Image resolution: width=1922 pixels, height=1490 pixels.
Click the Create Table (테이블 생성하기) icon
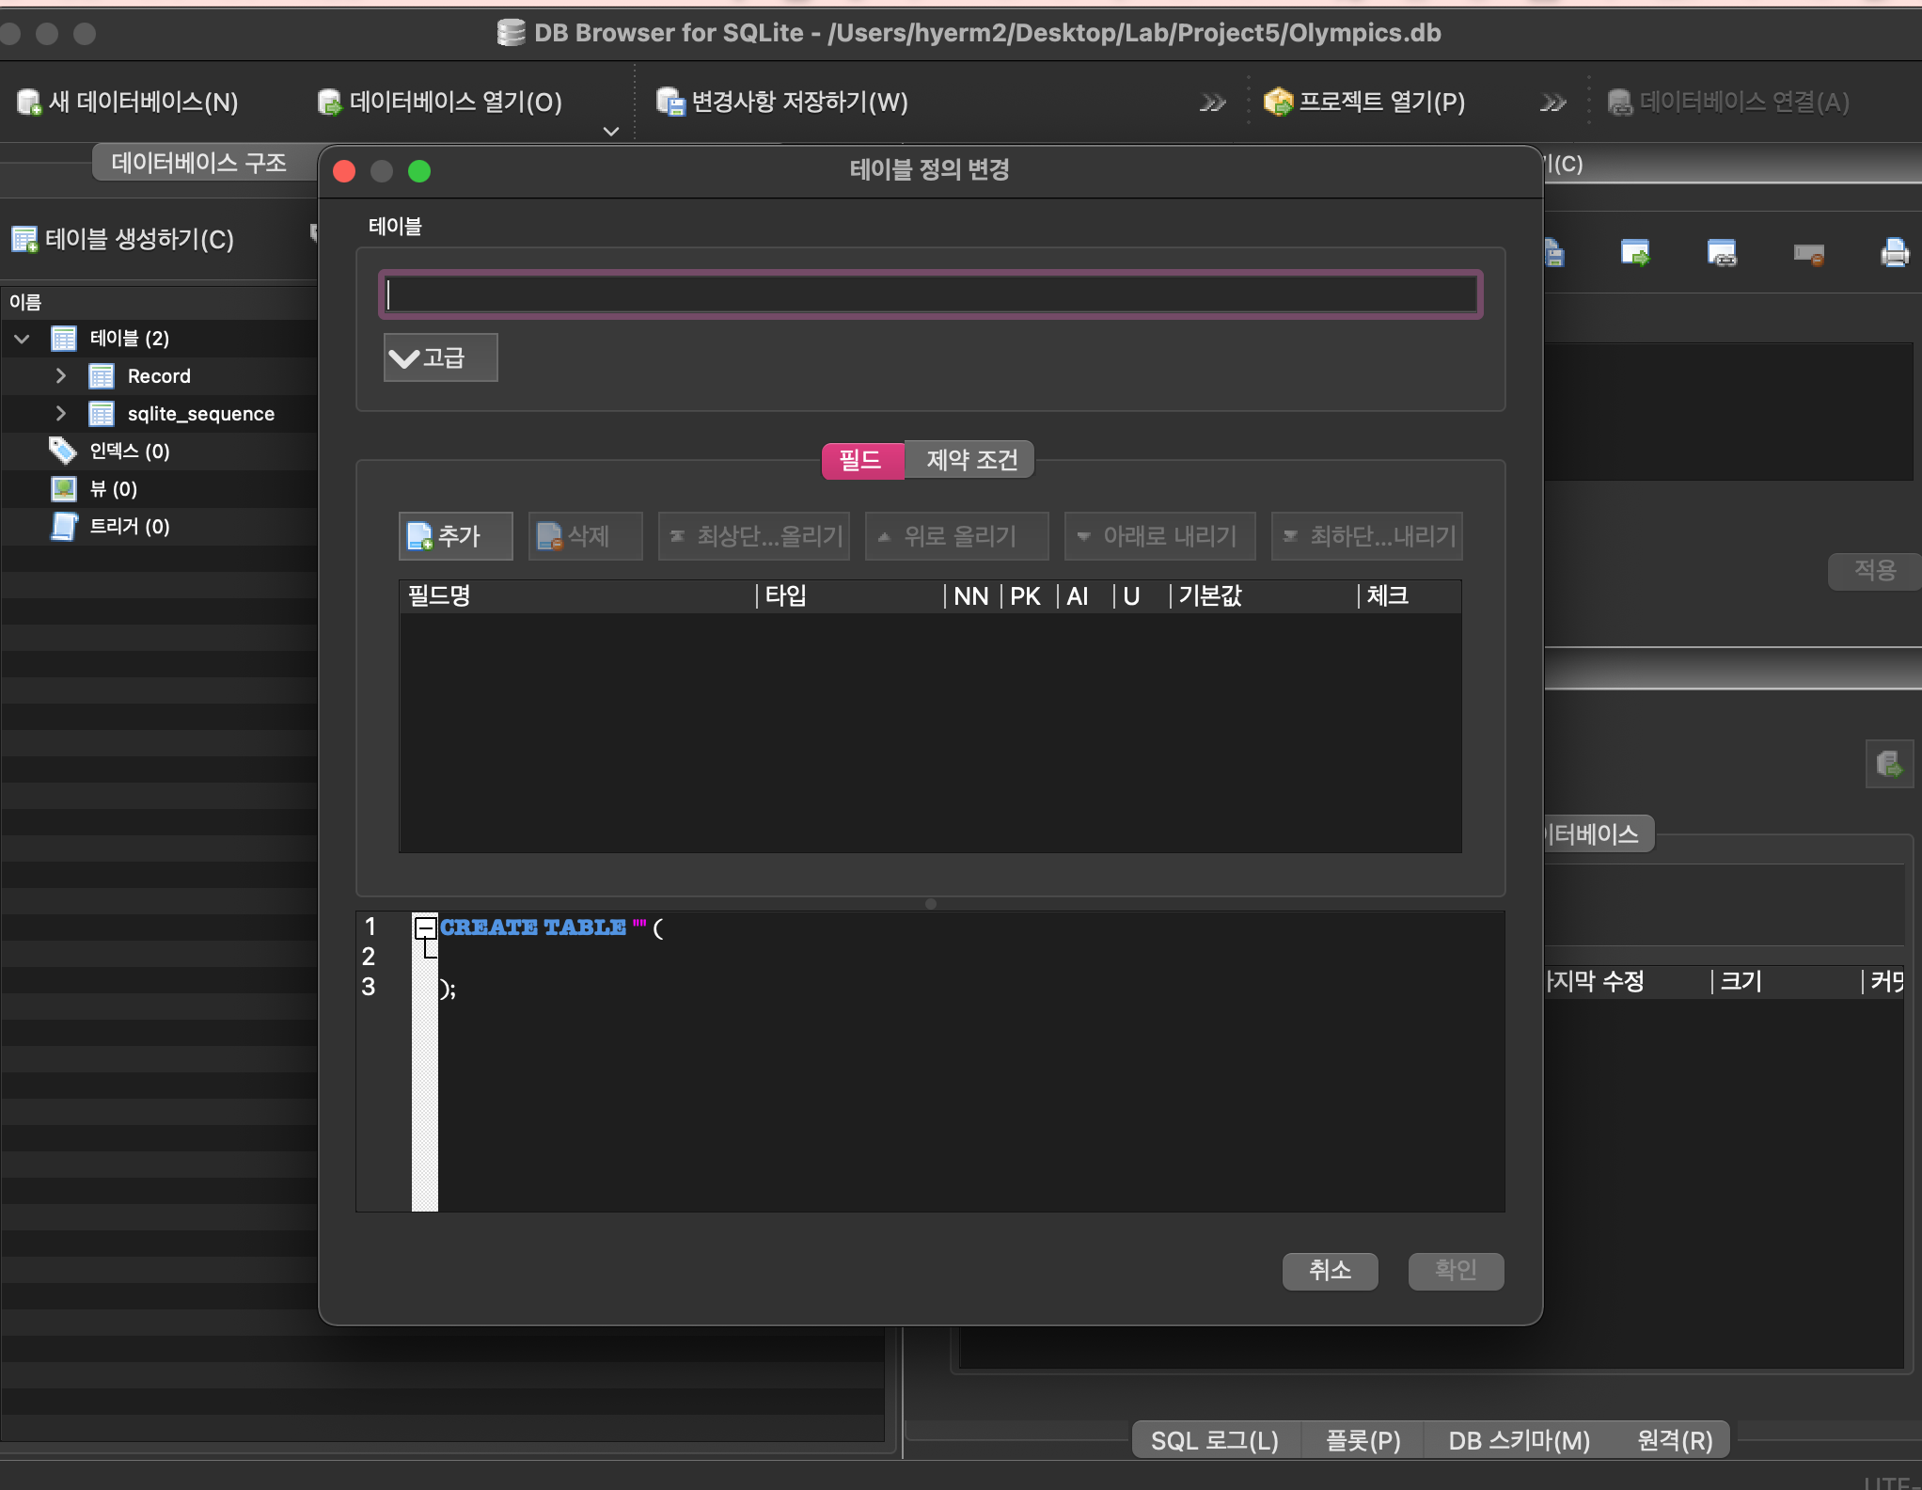[24, 239]
